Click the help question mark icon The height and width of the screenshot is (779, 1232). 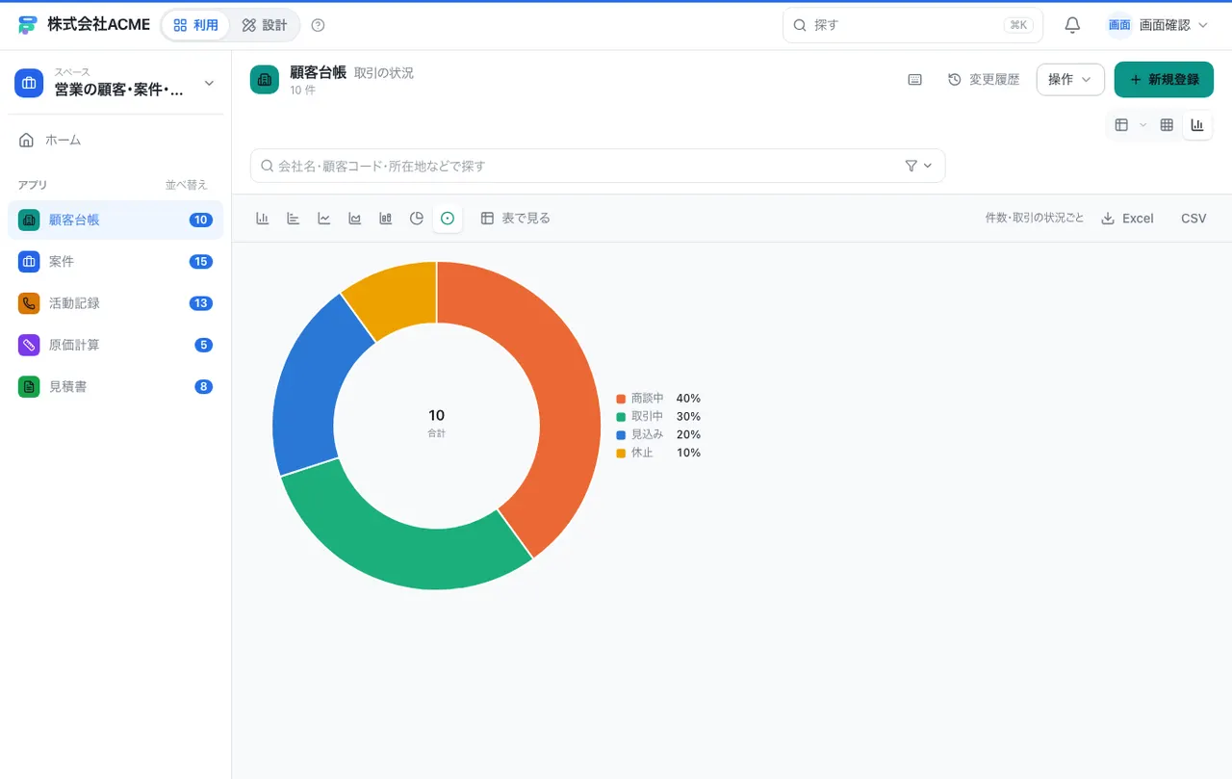coord(319,25)
